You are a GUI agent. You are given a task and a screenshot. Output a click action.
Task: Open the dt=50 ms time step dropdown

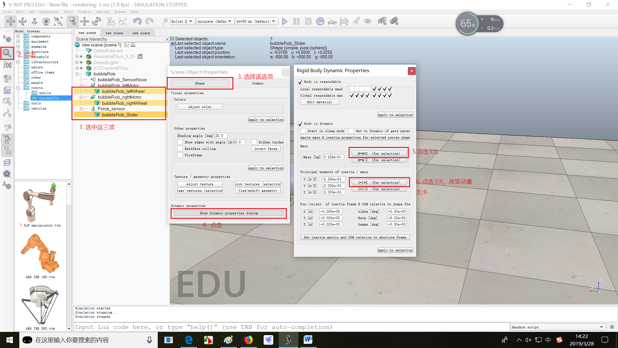pos(256,21)
